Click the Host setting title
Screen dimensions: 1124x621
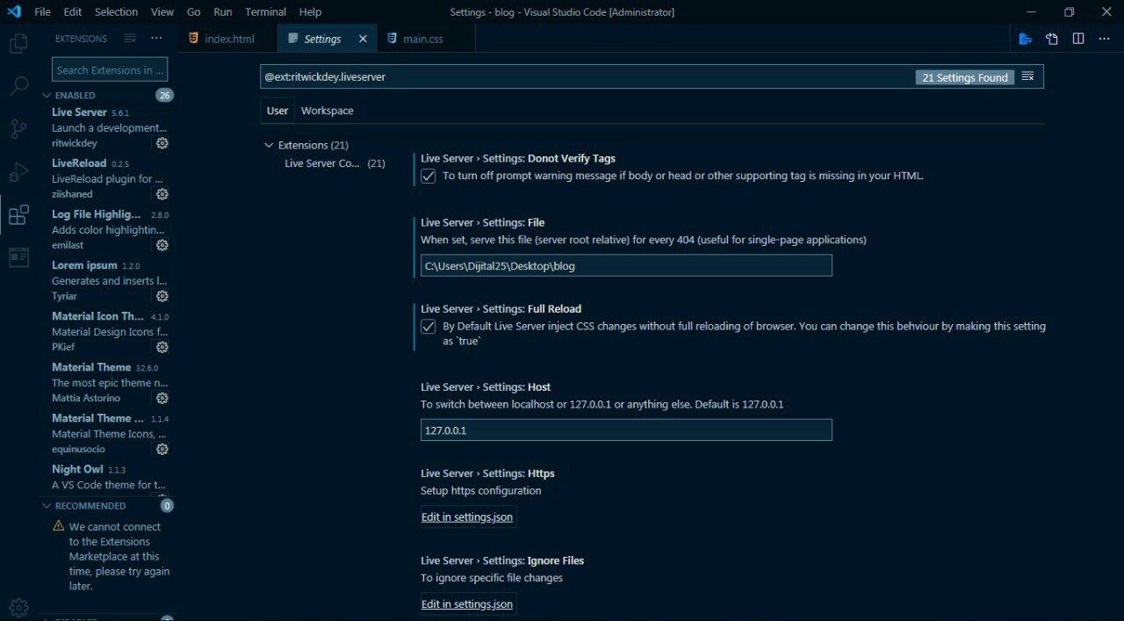pyautogui.click(x=486, y=386)
